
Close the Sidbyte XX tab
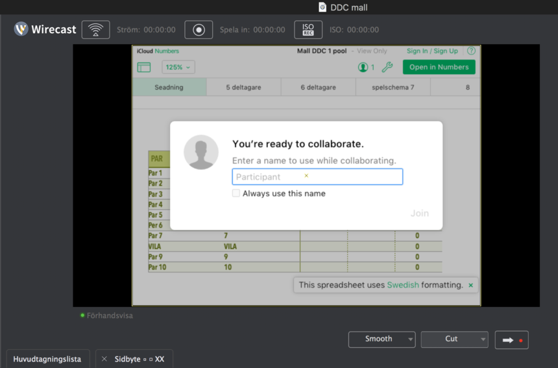click(104, 359)
